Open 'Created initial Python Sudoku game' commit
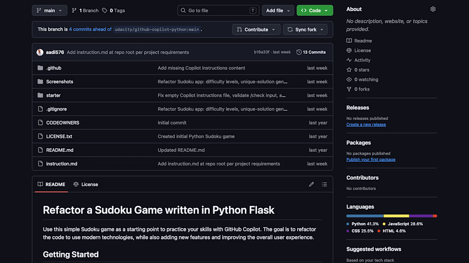 (196, 136)
